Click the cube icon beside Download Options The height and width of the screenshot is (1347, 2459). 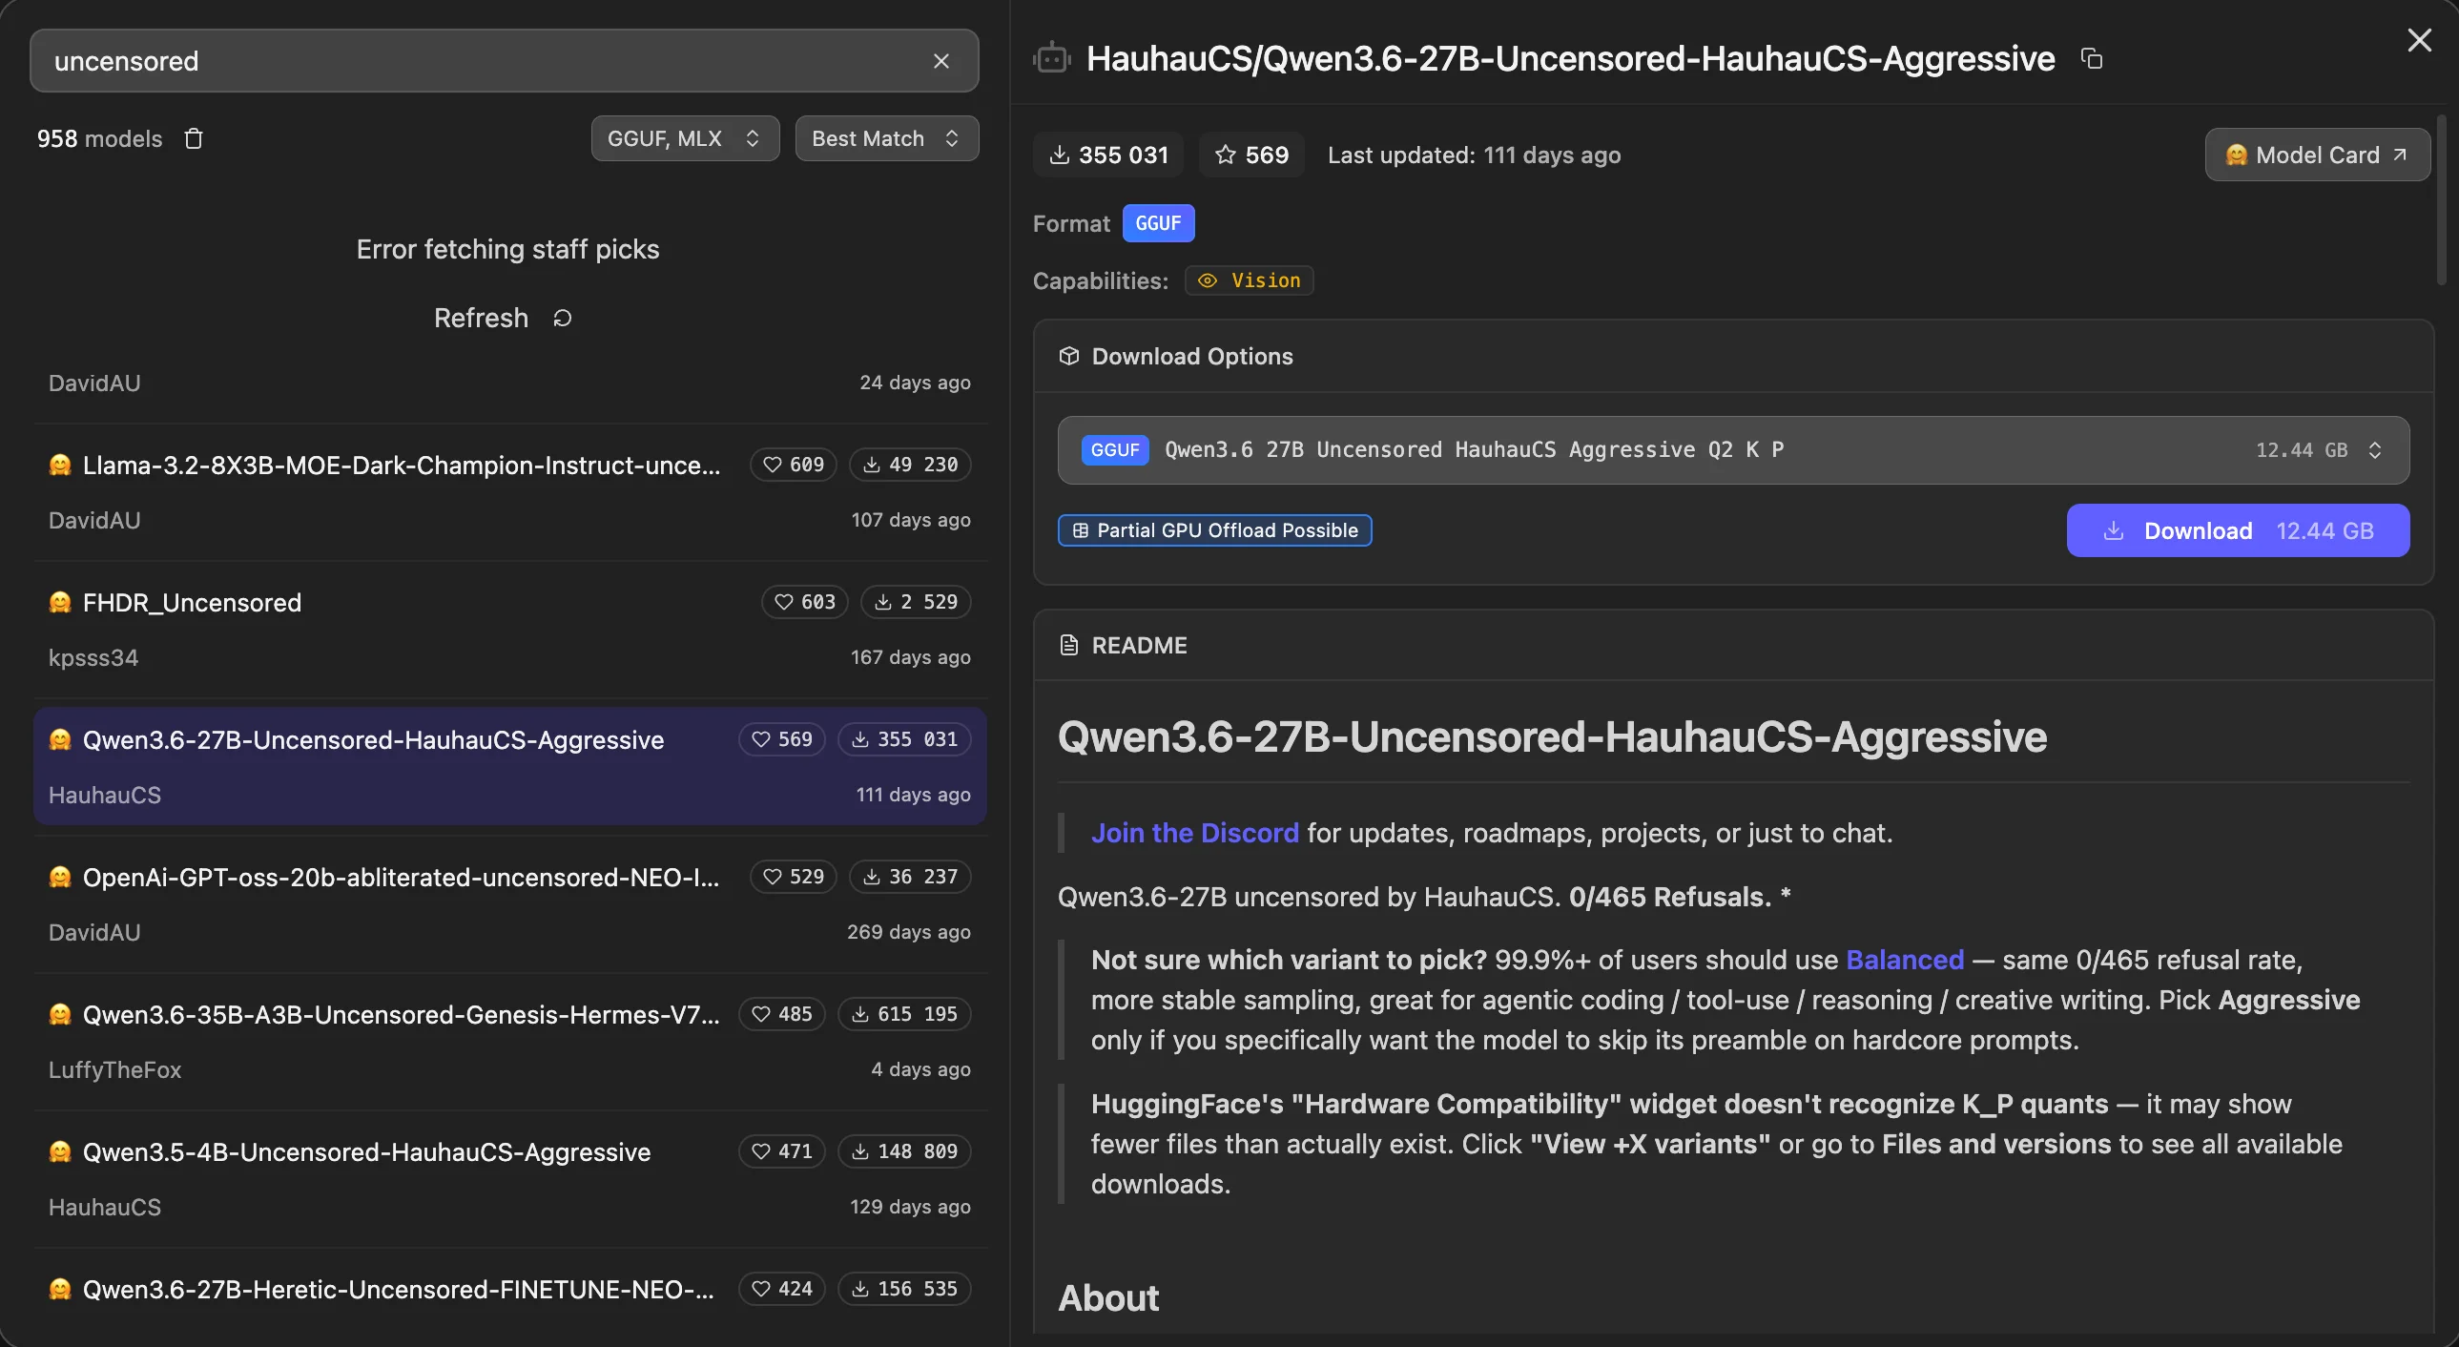[x=1069, y=356]
